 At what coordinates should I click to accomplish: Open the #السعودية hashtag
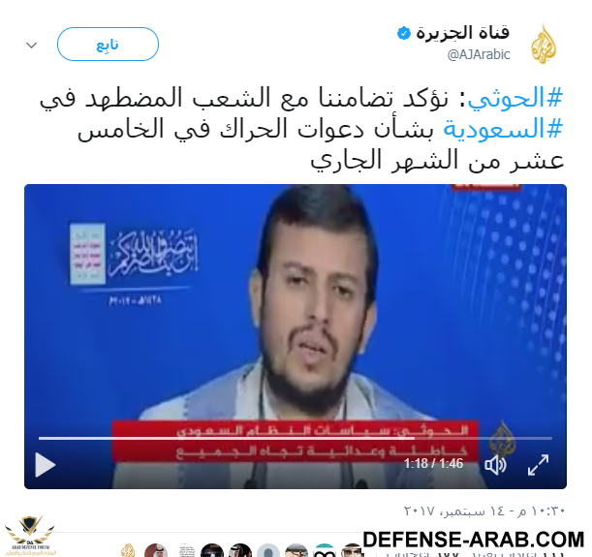tap(503, 129)
